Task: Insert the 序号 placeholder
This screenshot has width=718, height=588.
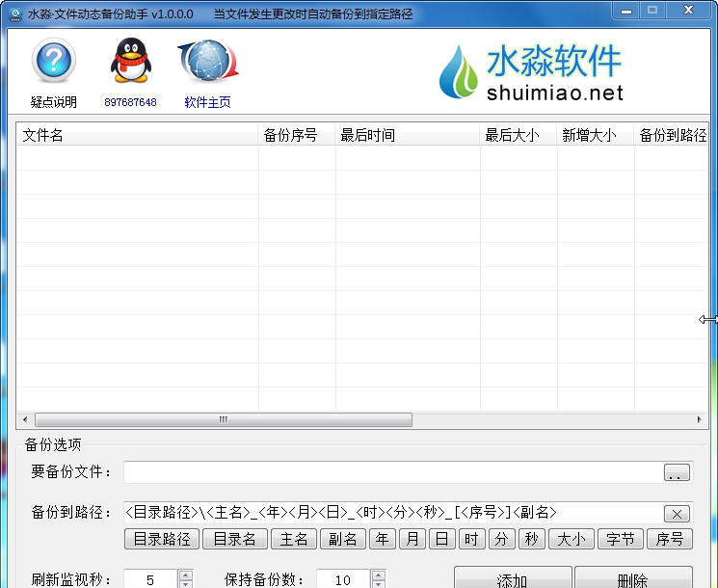Action: (x=670, y=539)
